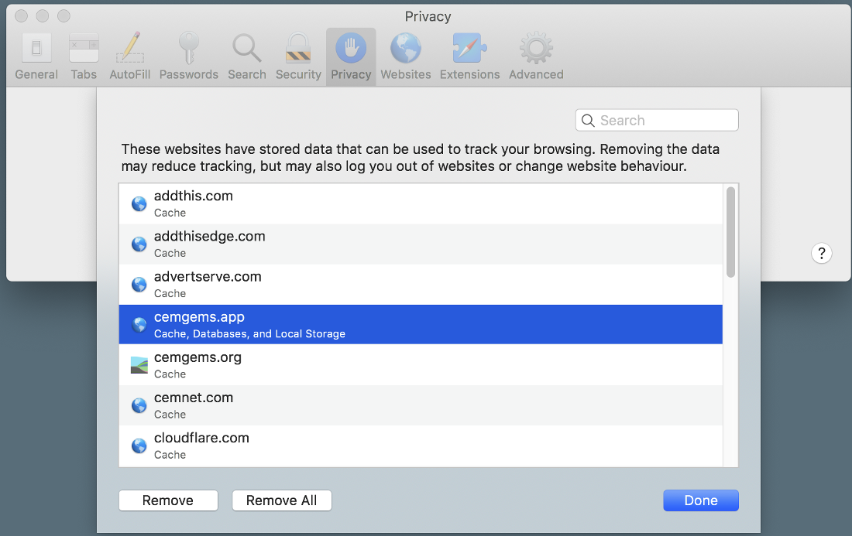Click Remove All website data
The height and width of the screenshot is (536, 852).
[x=281, y=500]
